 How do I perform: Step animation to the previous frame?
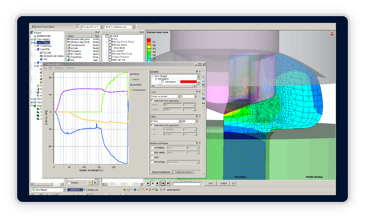point(163,184)
